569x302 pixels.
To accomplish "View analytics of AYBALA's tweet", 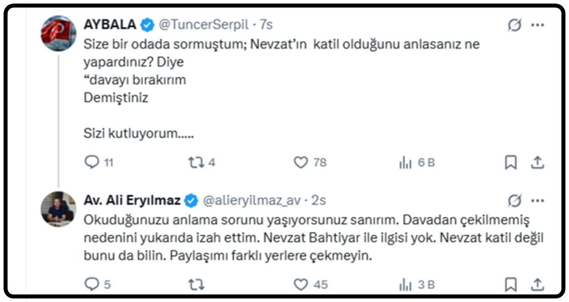I will pos(405,163).
